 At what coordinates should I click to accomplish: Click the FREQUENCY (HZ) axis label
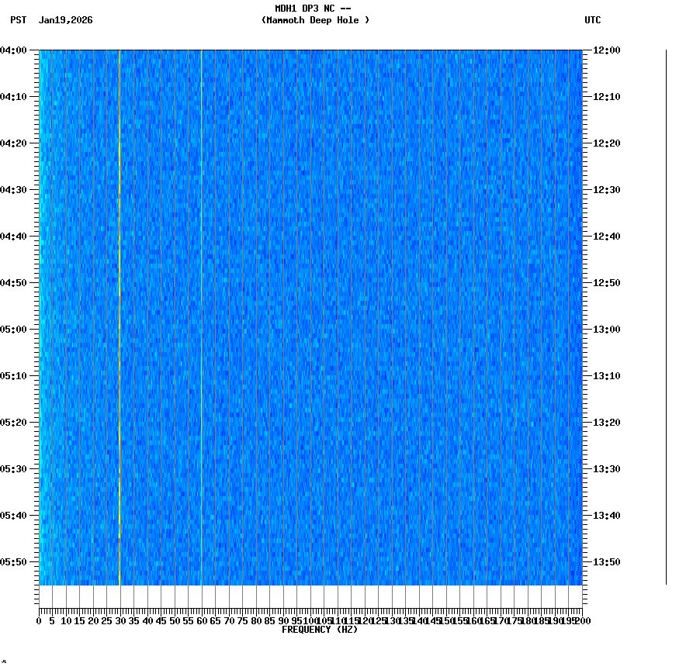coord(320,628)
